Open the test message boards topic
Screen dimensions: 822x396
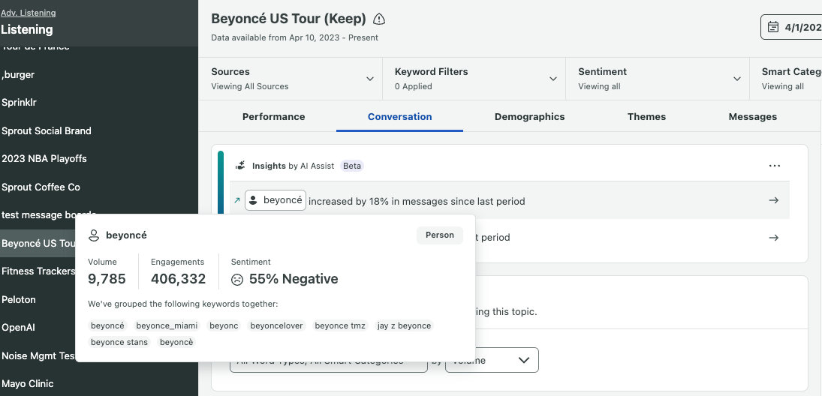coord(48,214)
